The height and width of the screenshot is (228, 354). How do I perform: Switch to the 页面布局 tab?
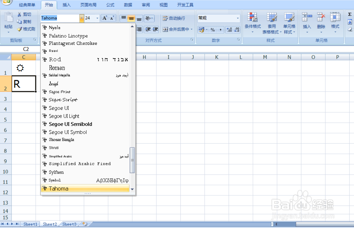tap(88, 5)
